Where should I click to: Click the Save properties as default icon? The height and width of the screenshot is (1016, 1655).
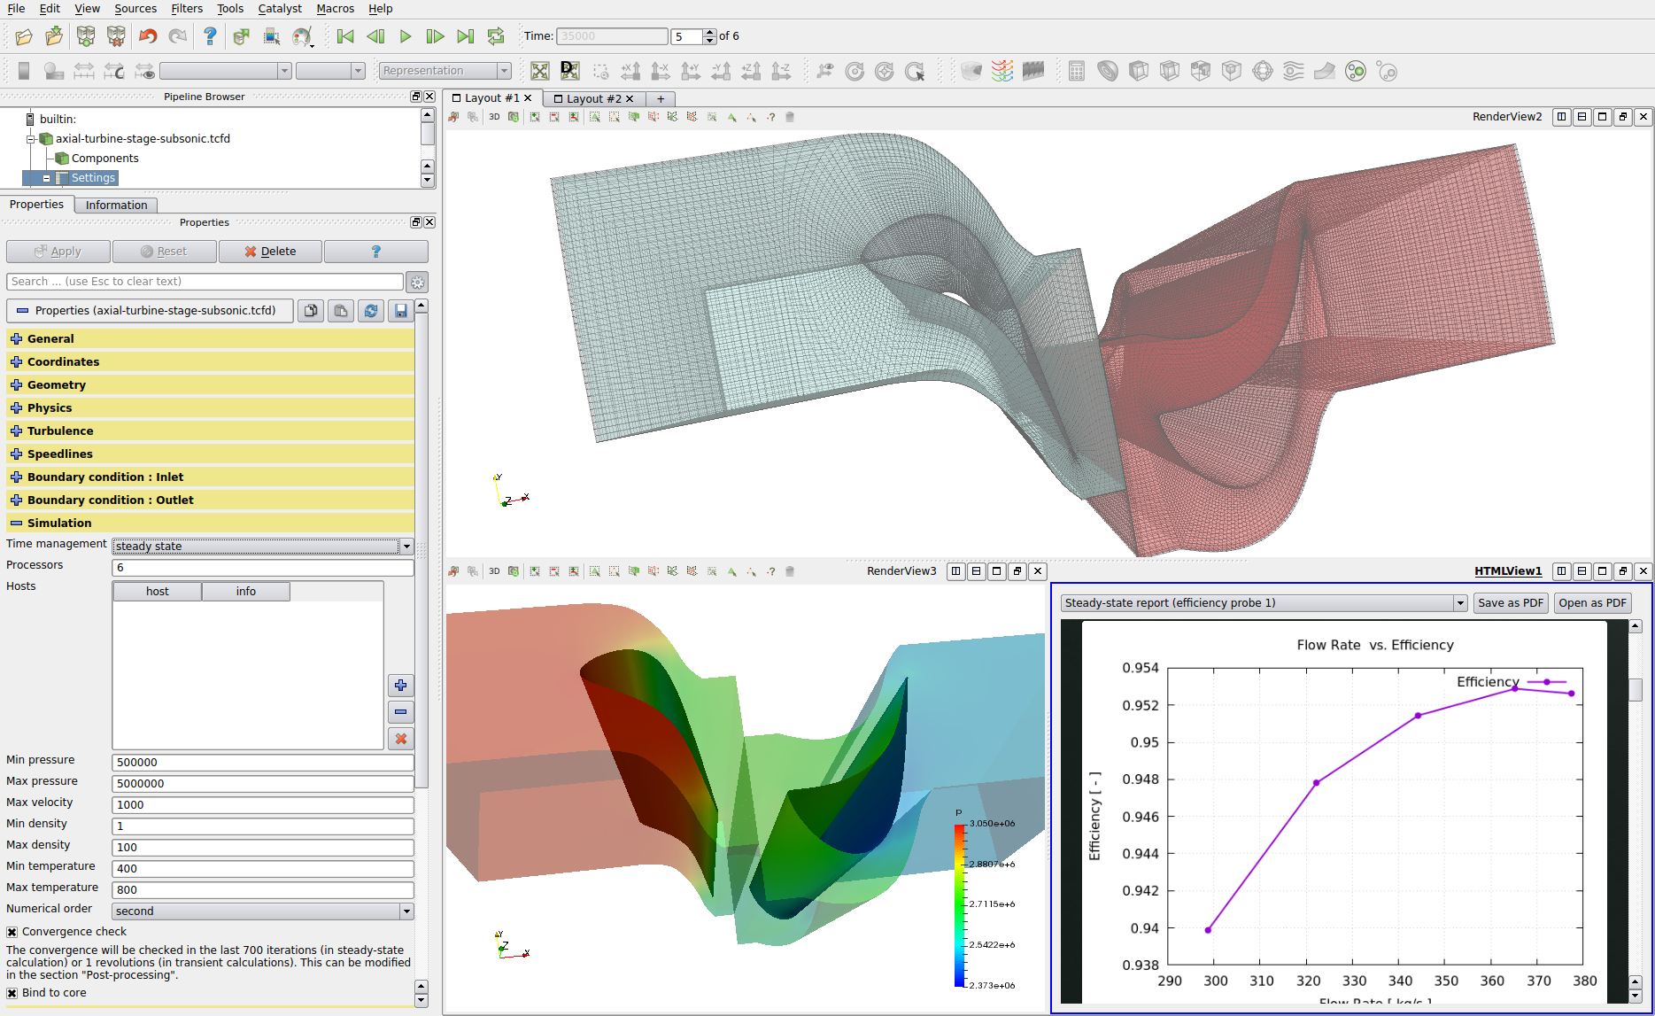pyautogui.click(x=401, y=311)
